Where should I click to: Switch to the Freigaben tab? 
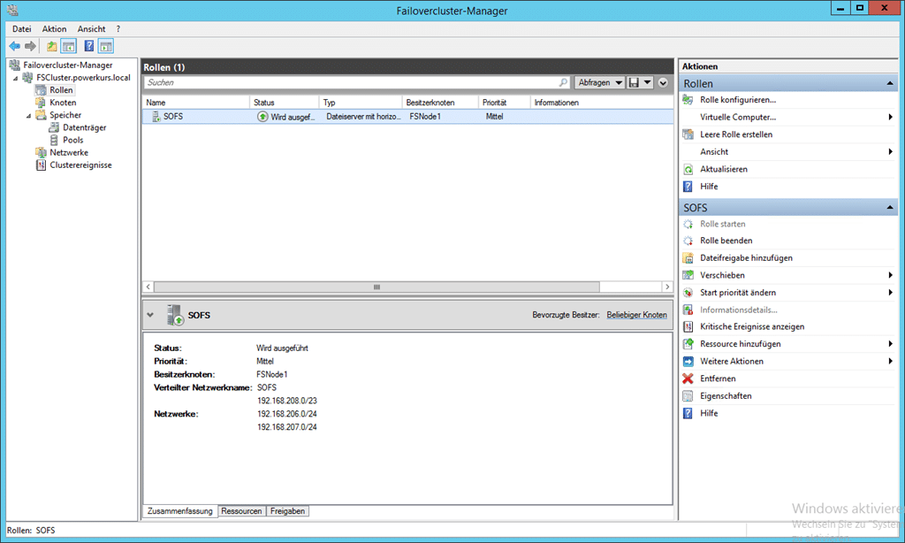287,511
